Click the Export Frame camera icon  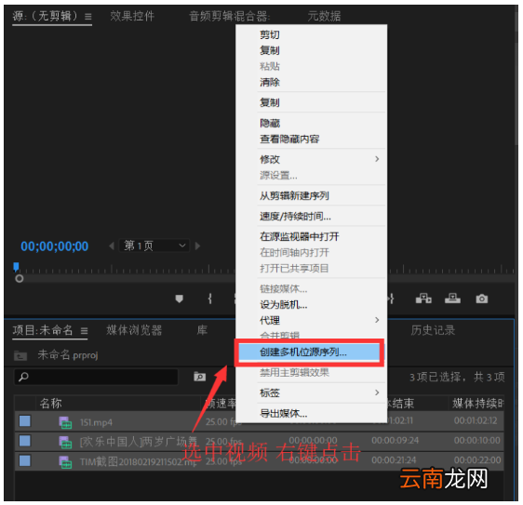[x=481, y=299]
